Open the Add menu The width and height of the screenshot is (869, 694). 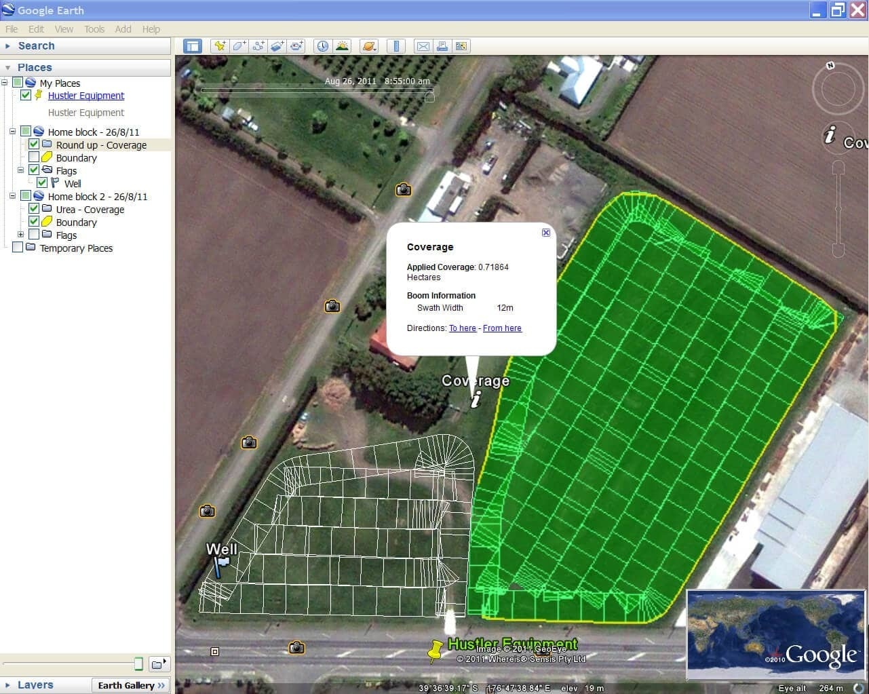click(x=123, y=29)
